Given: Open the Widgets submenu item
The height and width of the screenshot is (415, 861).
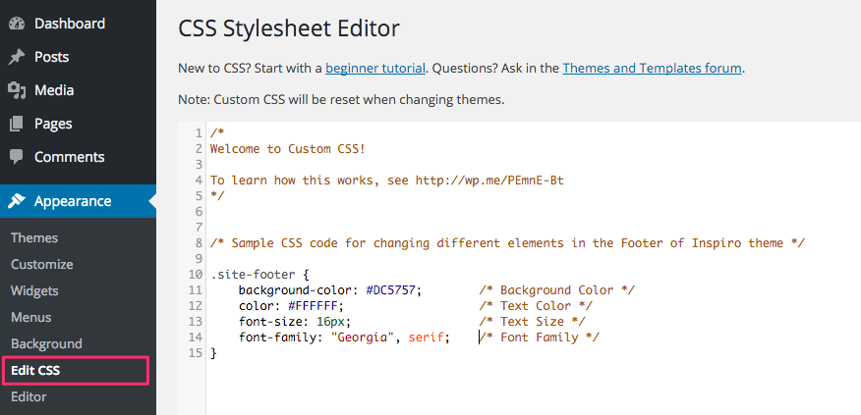Looking at the screenshot, I should pos(34,290).
